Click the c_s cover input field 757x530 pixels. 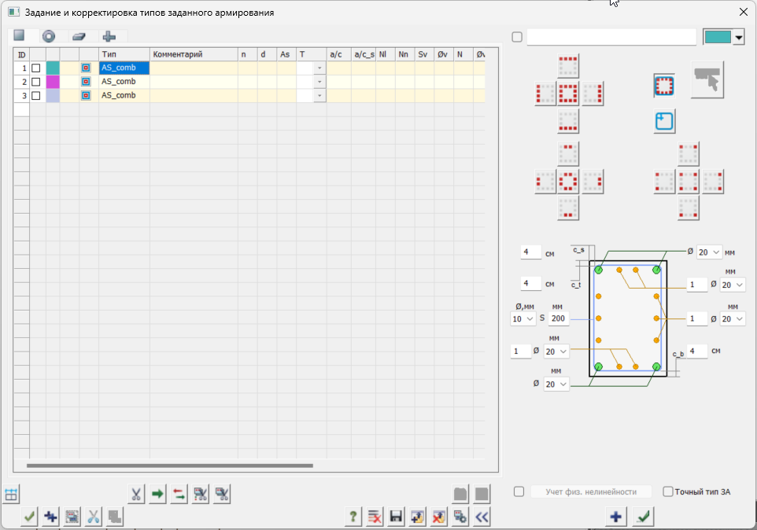(531, 252)
